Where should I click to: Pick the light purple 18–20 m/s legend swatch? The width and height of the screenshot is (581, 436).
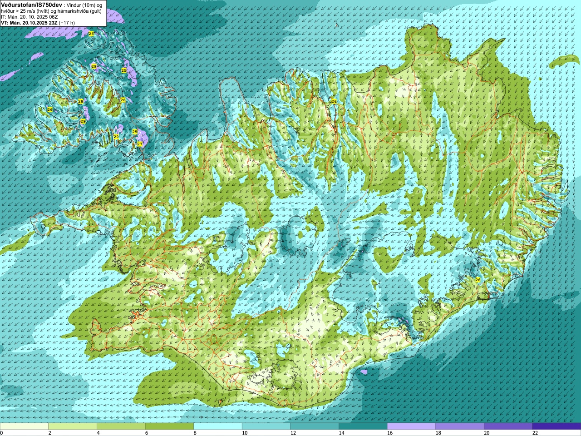click(x=460, y=426)
